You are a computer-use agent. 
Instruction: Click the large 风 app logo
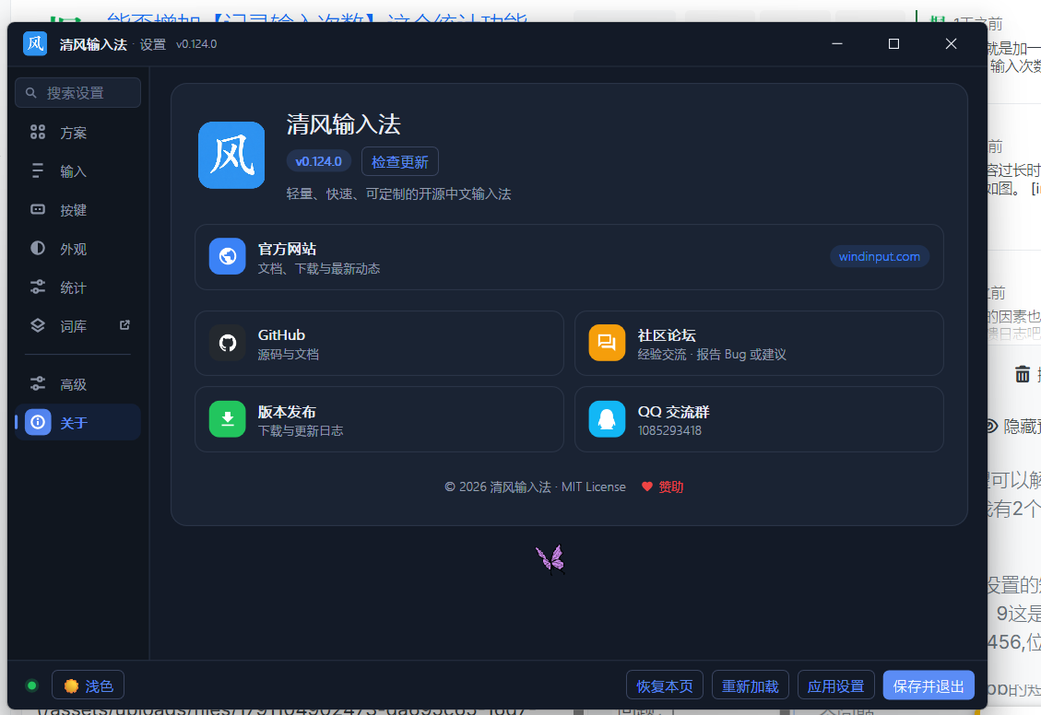click(x=231, y=155)
